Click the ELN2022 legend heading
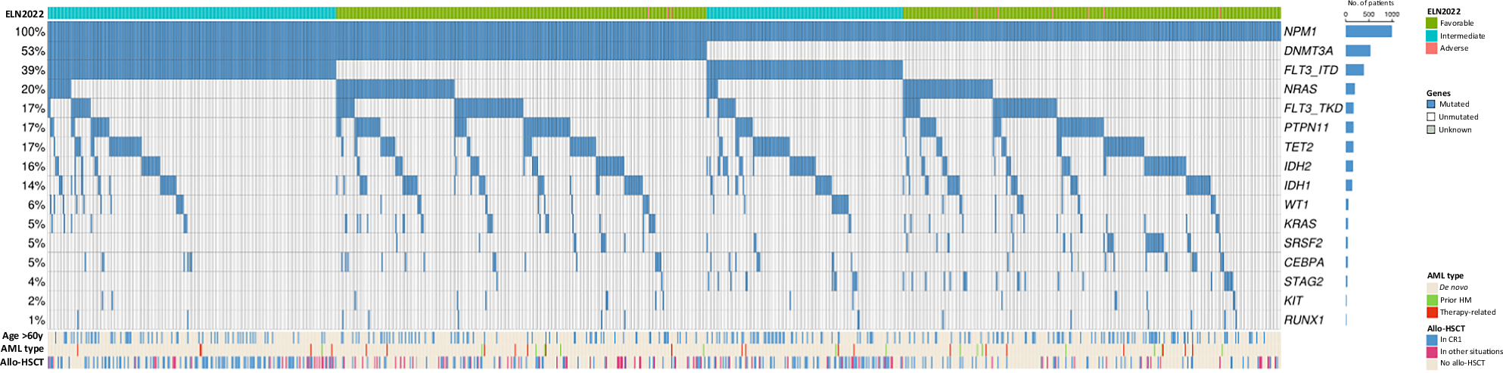Screen dimensions: 1503x373 tap(1443, 11)
